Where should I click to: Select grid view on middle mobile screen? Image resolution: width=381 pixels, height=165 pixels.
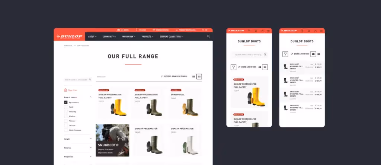coord(265,67)
